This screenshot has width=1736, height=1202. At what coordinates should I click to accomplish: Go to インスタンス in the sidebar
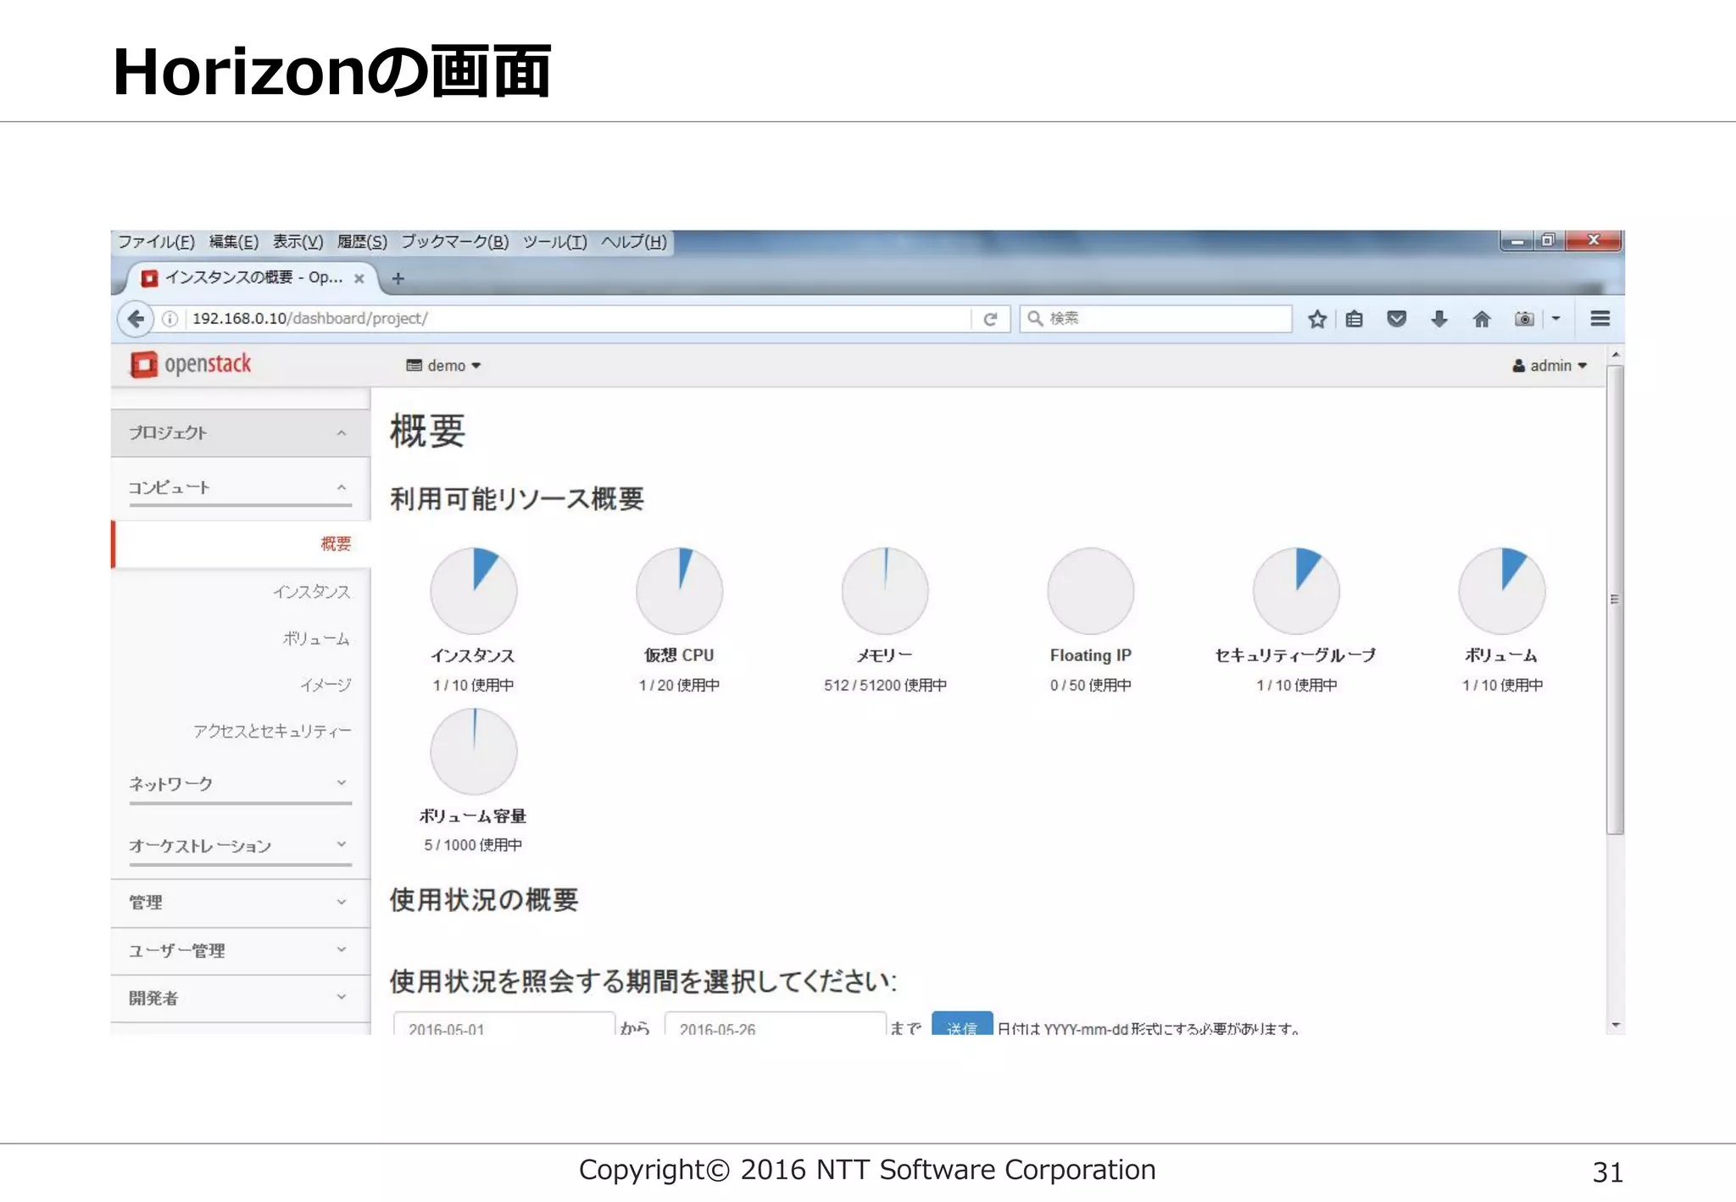[x=311, y=592]
